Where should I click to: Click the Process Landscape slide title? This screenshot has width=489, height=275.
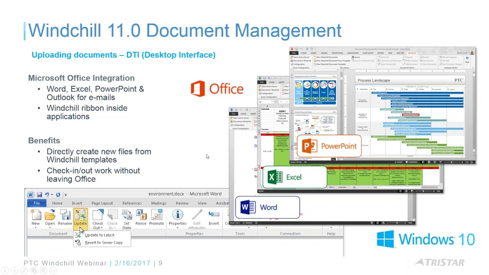(x=373, y=81)
